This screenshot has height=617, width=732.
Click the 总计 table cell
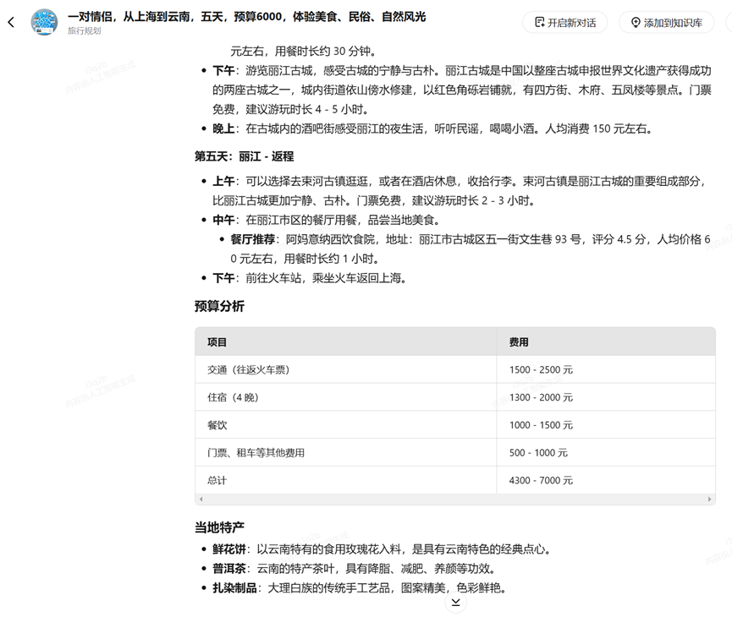pos(345,480)
